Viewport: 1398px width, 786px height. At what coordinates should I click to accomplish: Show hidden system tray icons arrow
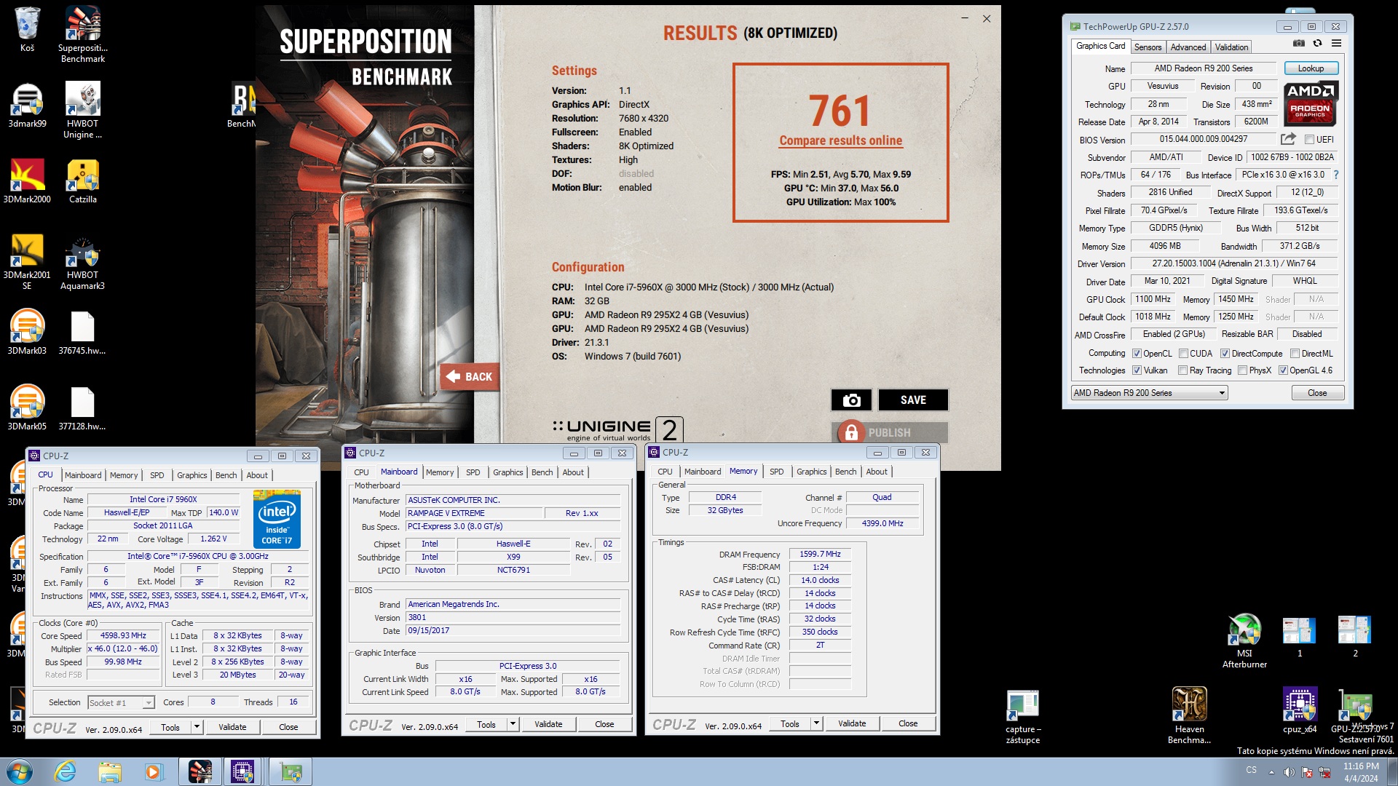pos(1271,772)
